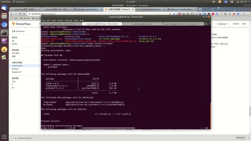Open the terminal tab list dropdown arrow
251x141 pixels.
209,24
